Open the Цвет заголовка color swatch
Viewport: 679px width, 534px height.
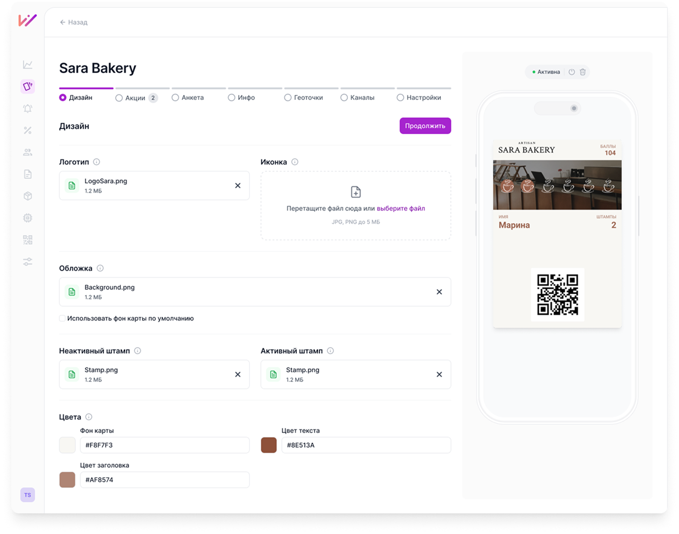[67, 480]
